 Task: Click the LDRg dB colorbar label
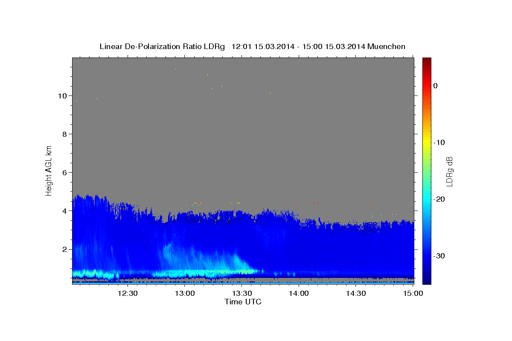point(449,171)
